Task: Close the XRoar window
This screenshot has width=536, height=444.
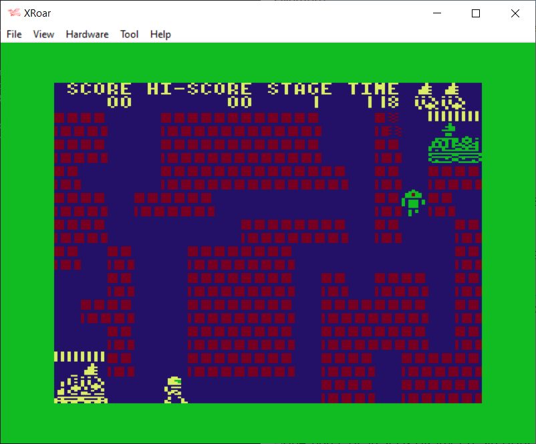Action: [x=515, y=13]
